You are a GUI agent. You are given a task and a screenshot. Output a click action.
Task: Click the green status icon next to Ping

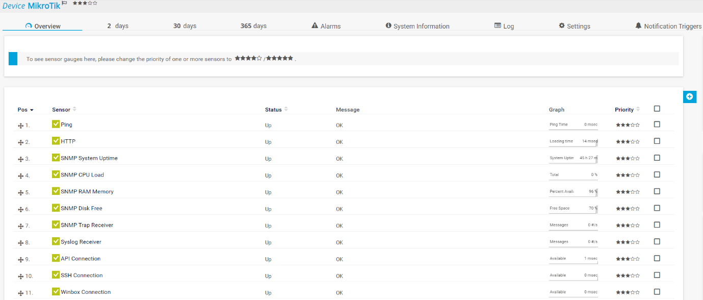(x=56, y=124)
